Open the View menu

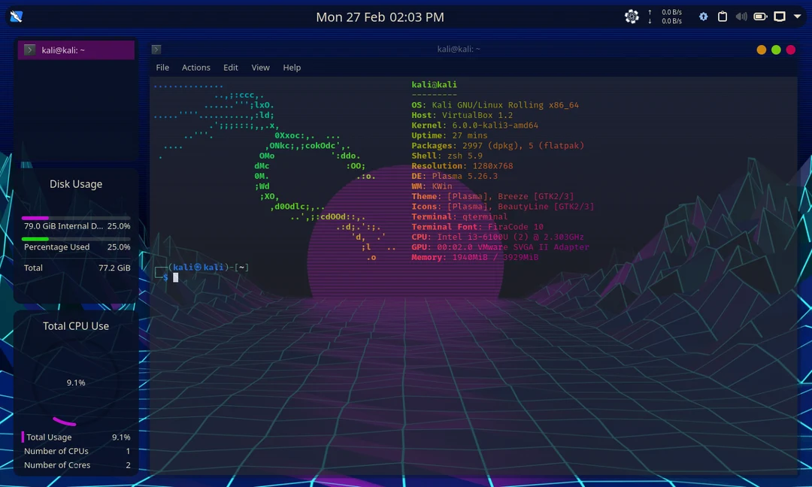[x=260, y=68]
